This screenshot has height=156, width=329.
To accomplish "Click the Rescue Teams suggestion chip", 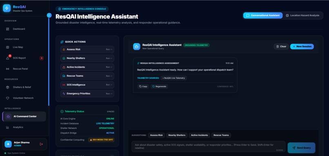I will pyautogui.click(x=221, y=135).
